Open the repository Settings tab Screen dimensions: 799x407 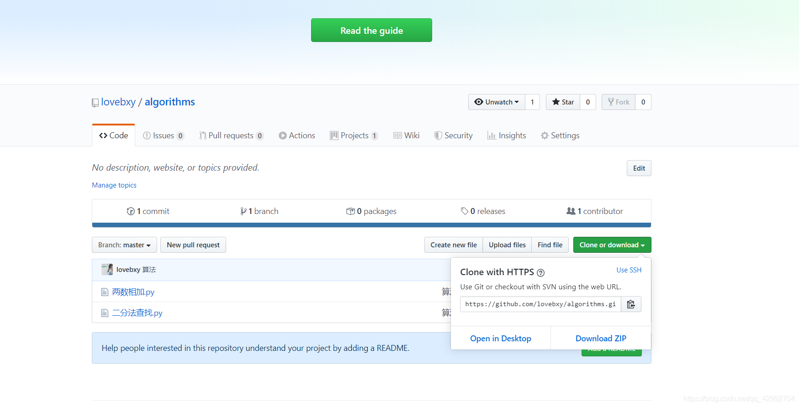tap(560, 136)
